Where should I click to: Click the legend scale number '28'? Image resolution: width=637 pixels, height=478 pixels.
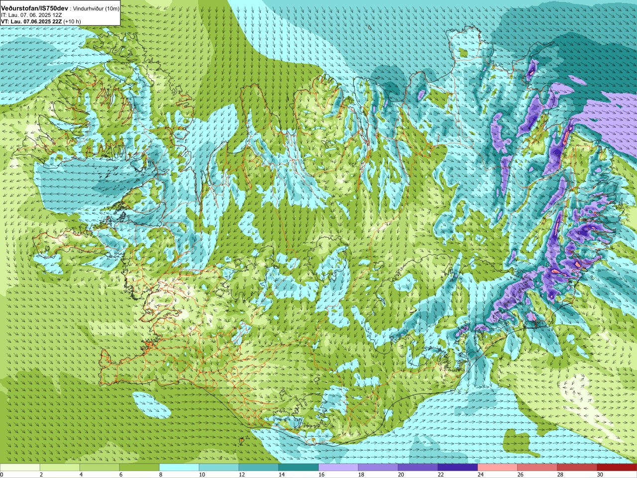pos(560,475)
